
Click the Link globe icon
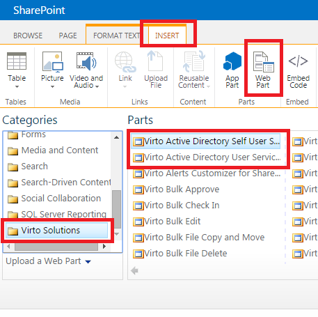point(125,61)
